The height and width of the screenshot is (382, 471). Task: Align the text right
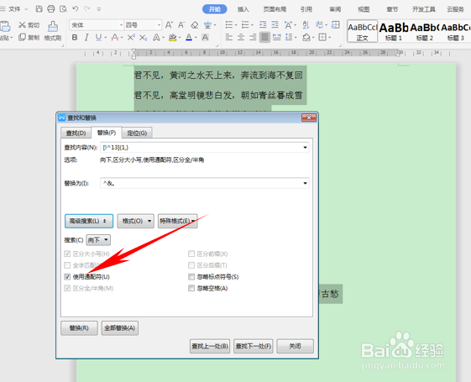tap(253, 38)
